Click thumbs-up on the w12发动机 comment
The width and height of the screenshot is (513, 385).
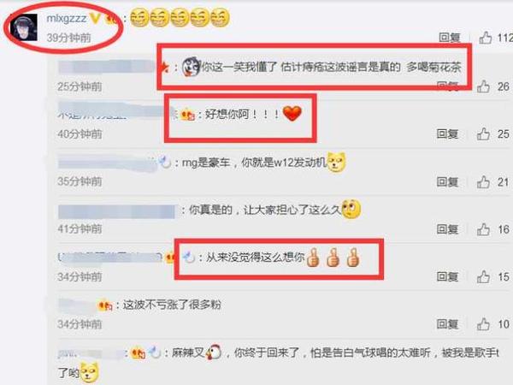pyautogui.click(x=483, y=182)
